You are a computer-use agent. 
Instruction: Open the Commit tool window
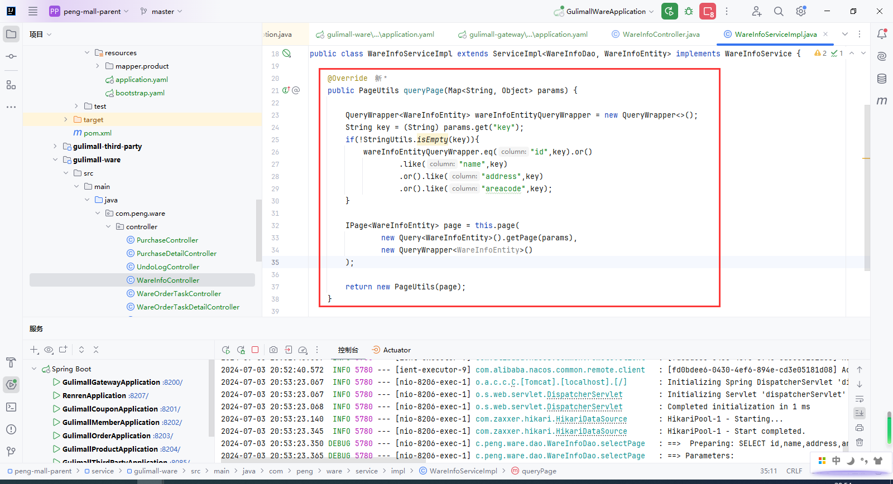point(11,56)
